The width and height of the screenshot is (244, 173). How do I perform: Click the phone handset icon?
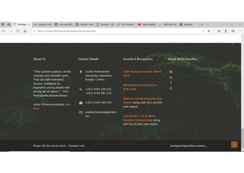pos(81,89)
